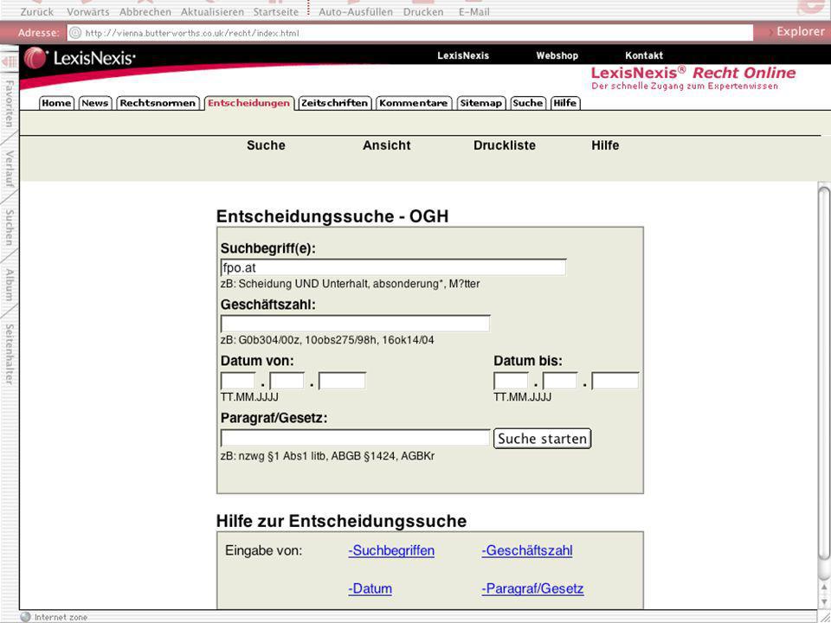This screenshot has width=831, height=623.
Task: Click the Datum bis day field
Action: [511, 381]
